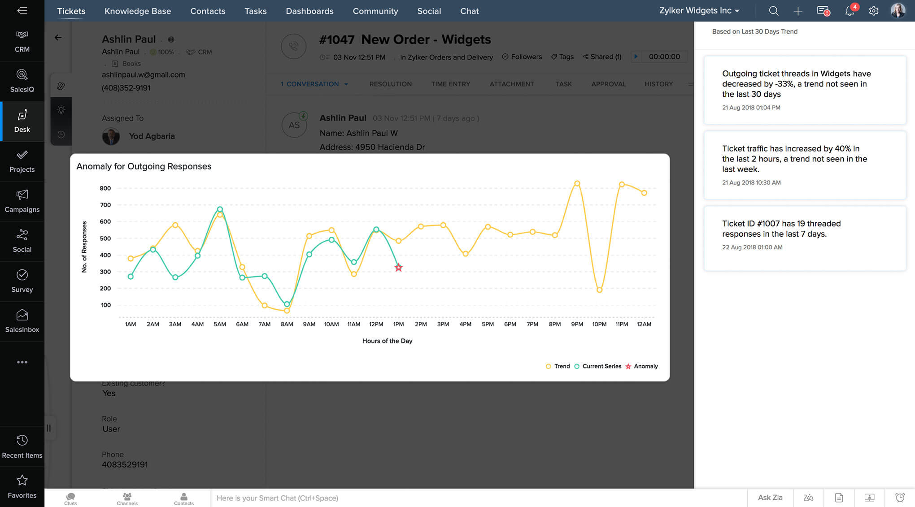915x507 pixels.
Task: Start the ticket timer play toggle
Action: [636, 56]
